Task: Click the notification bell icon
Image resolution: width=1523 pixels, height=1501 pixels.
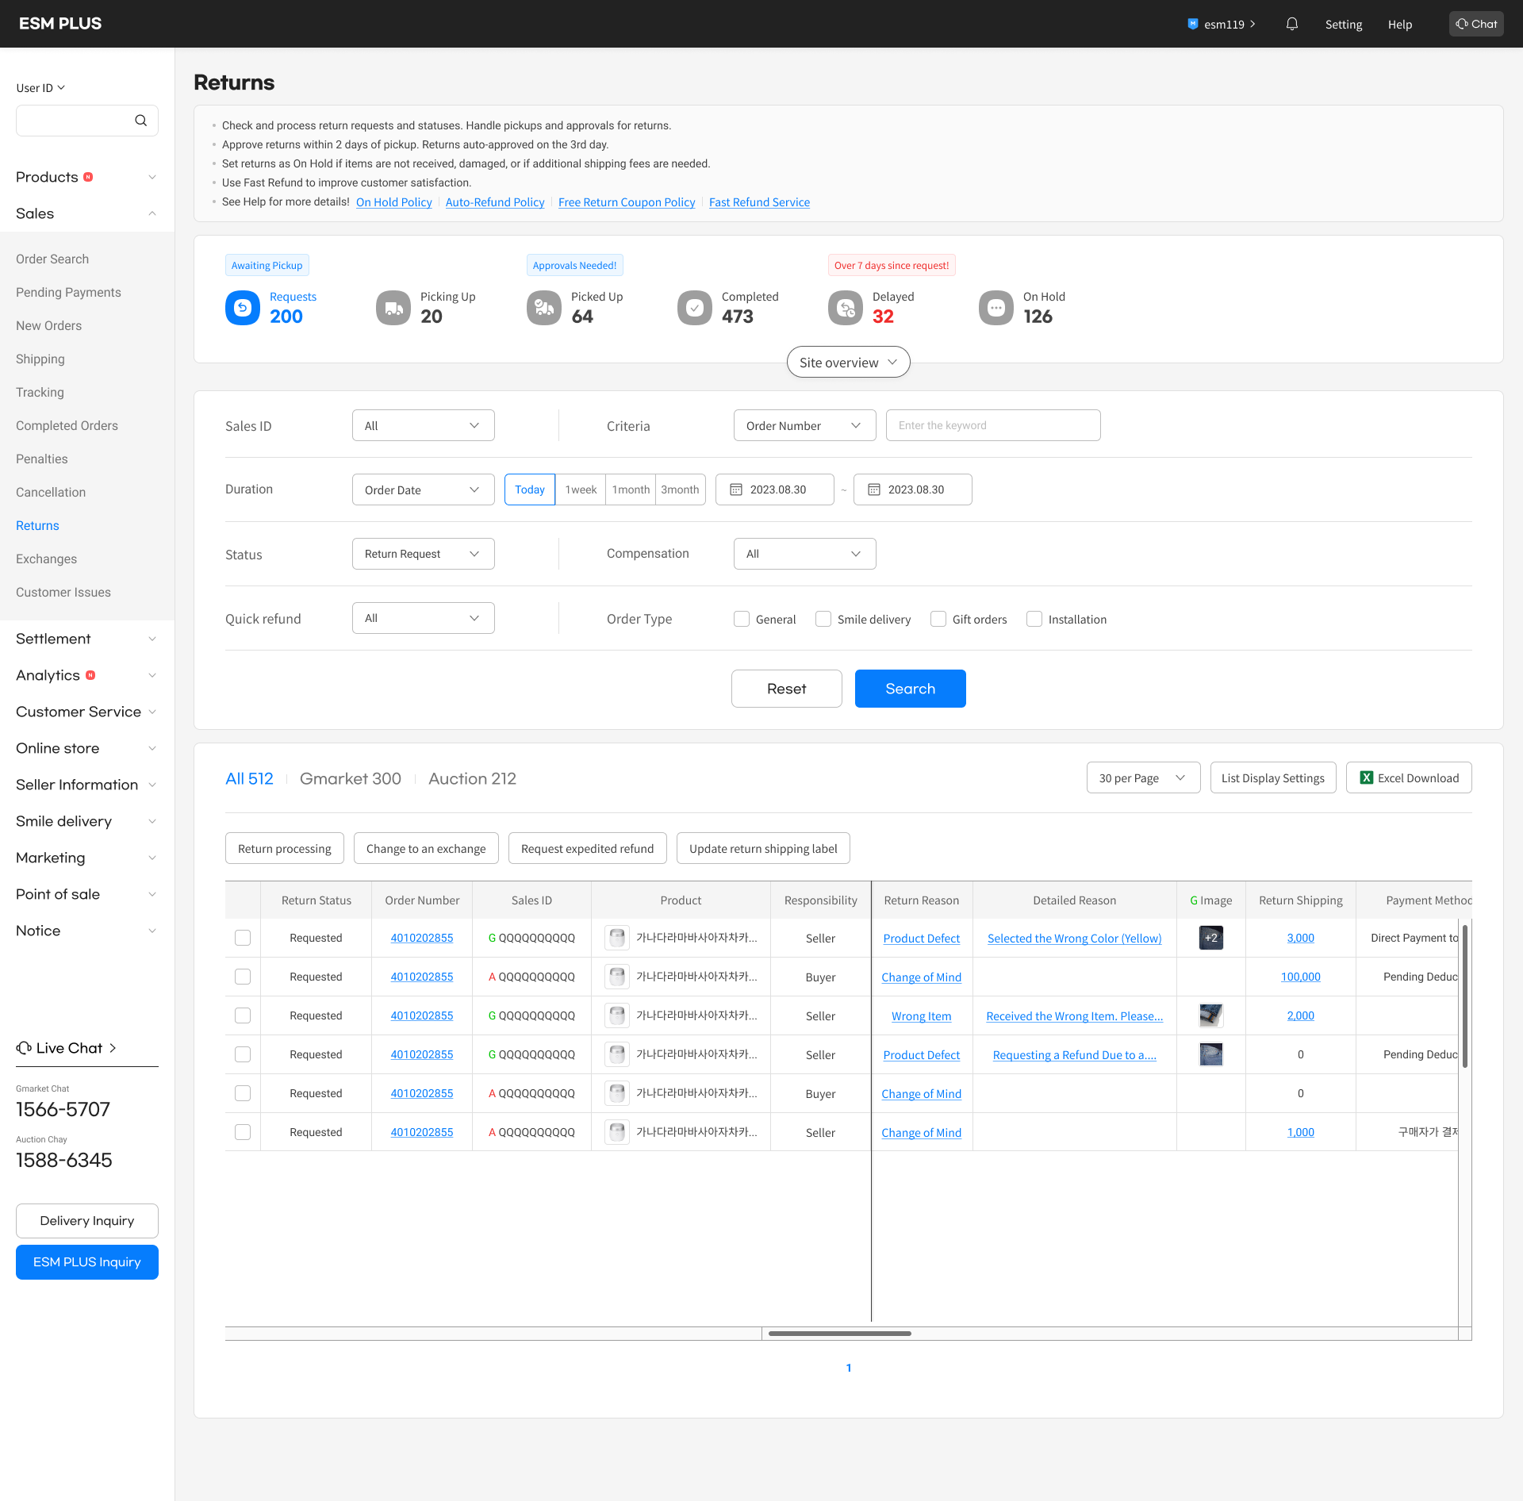Action: click(x=1291, y=24)
